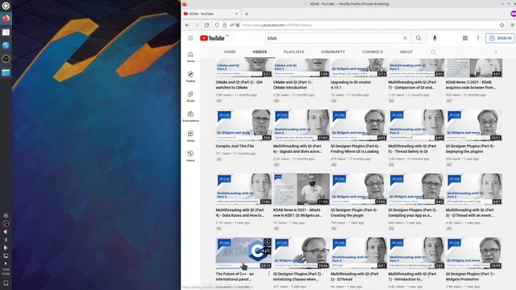Open CMake and Qt (Part 2) video title

pyautogui.click(x=239, y=85)
